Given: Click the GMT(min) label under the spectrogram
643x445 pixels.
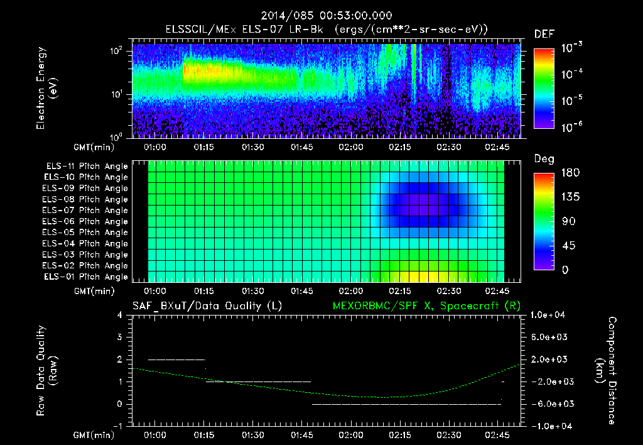Looking at the screenshot, I should pyautogui.click(x=94, y=147).
